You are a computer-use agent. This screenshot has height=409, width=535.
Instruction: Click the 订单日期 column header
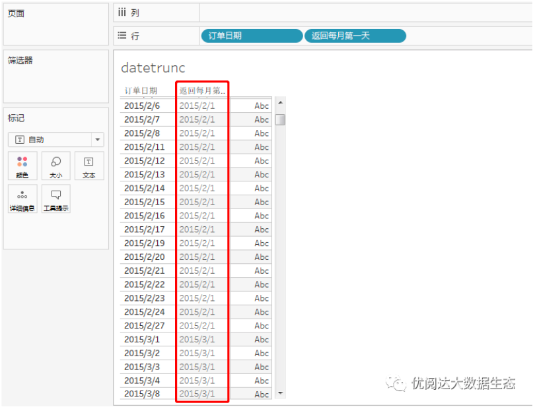(x=141, y=90)
